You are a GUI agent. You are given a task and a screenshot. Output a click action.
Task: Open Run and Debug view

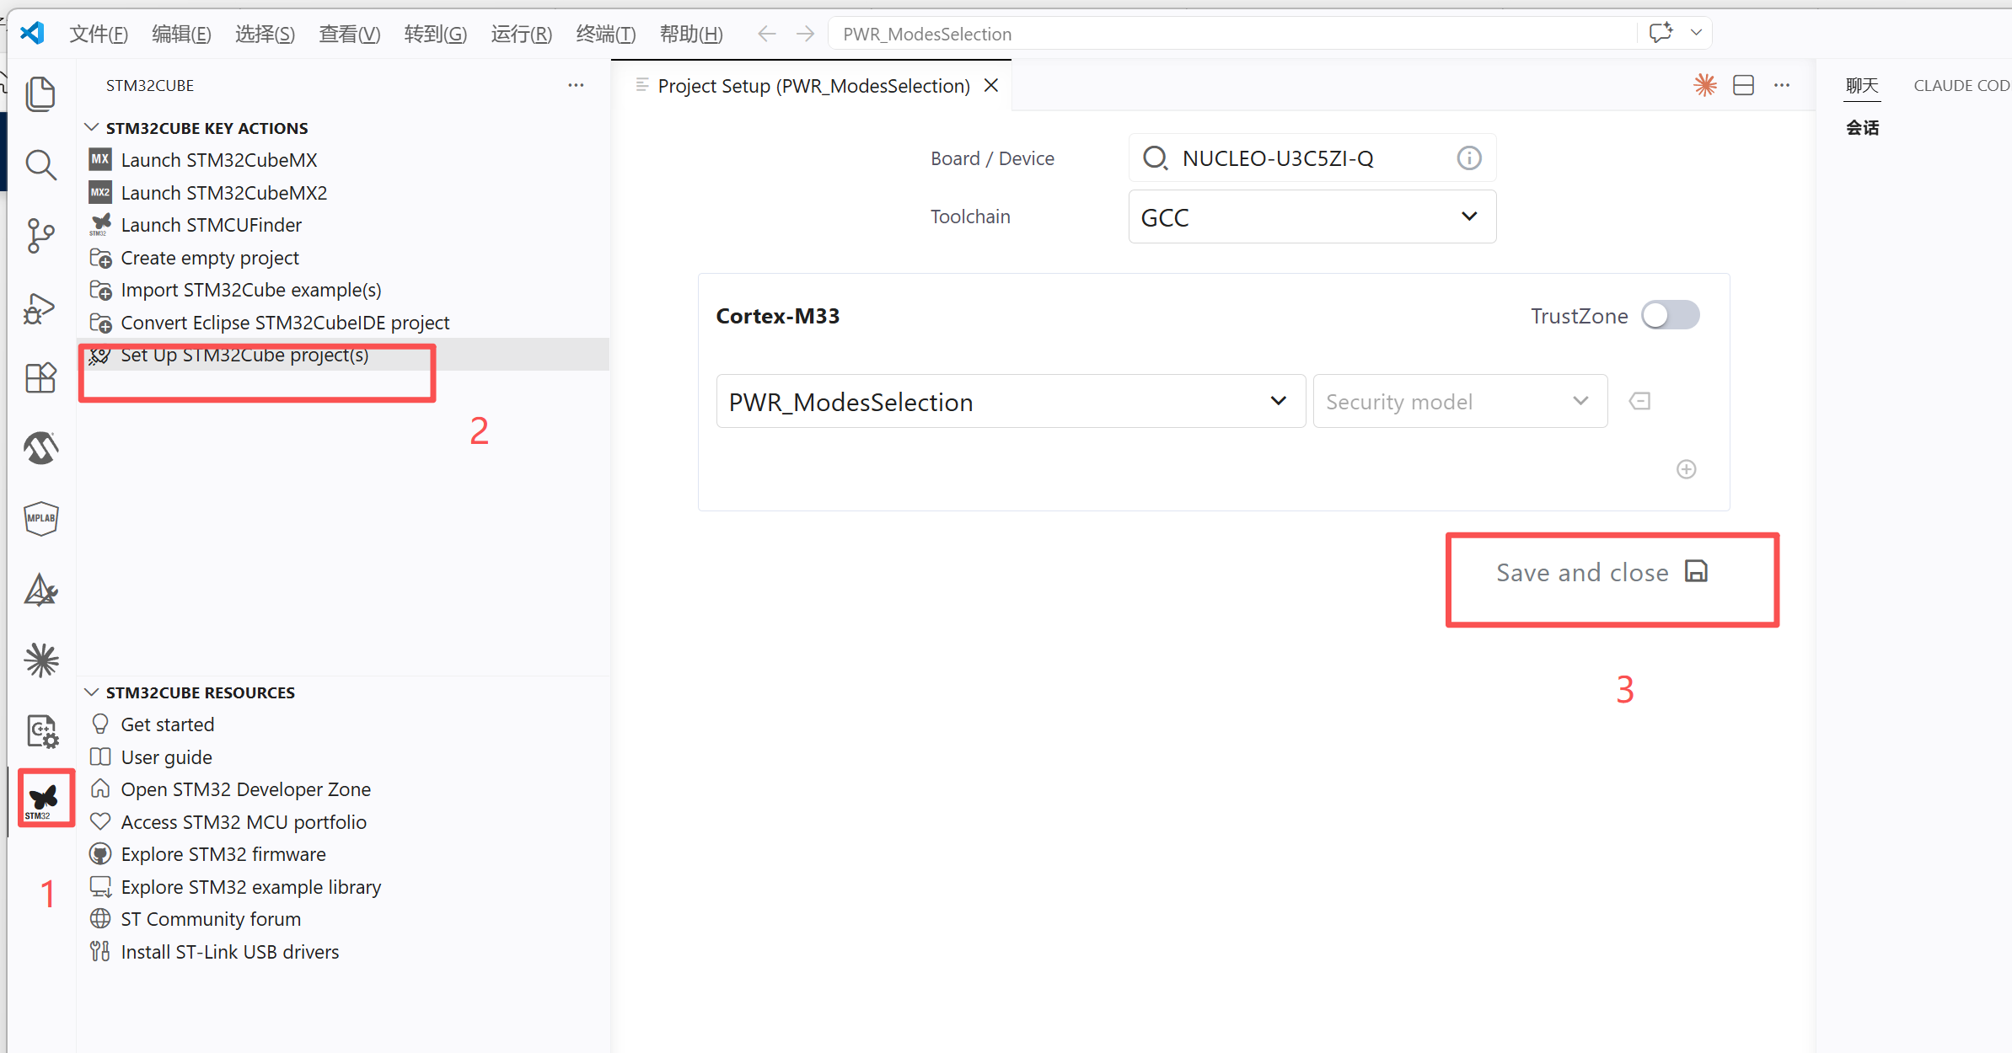pos(40,308)
